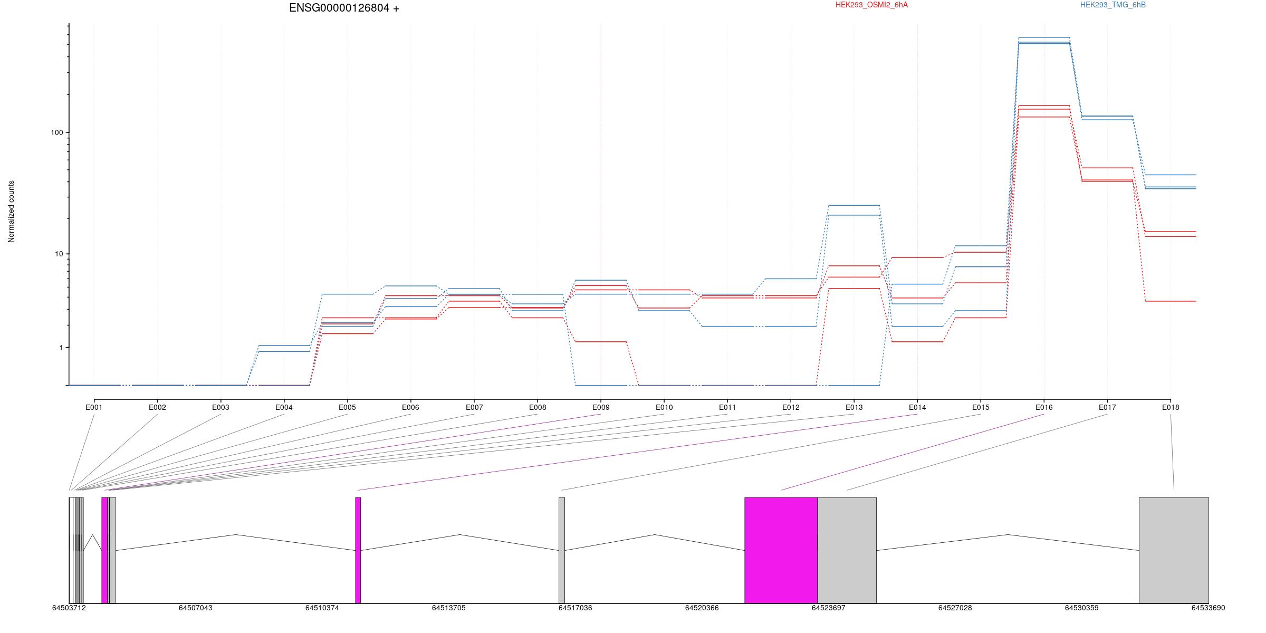This screenshot has height=633, width=1266.
Task: Click genomic coordinate 64520366
Action: pyautogui.click(x=702, y=608)
